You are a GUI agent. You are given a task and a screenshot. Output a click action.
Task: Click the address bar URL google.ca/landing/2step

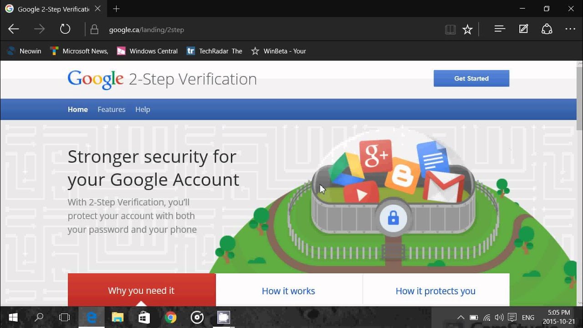click(146, 30)
